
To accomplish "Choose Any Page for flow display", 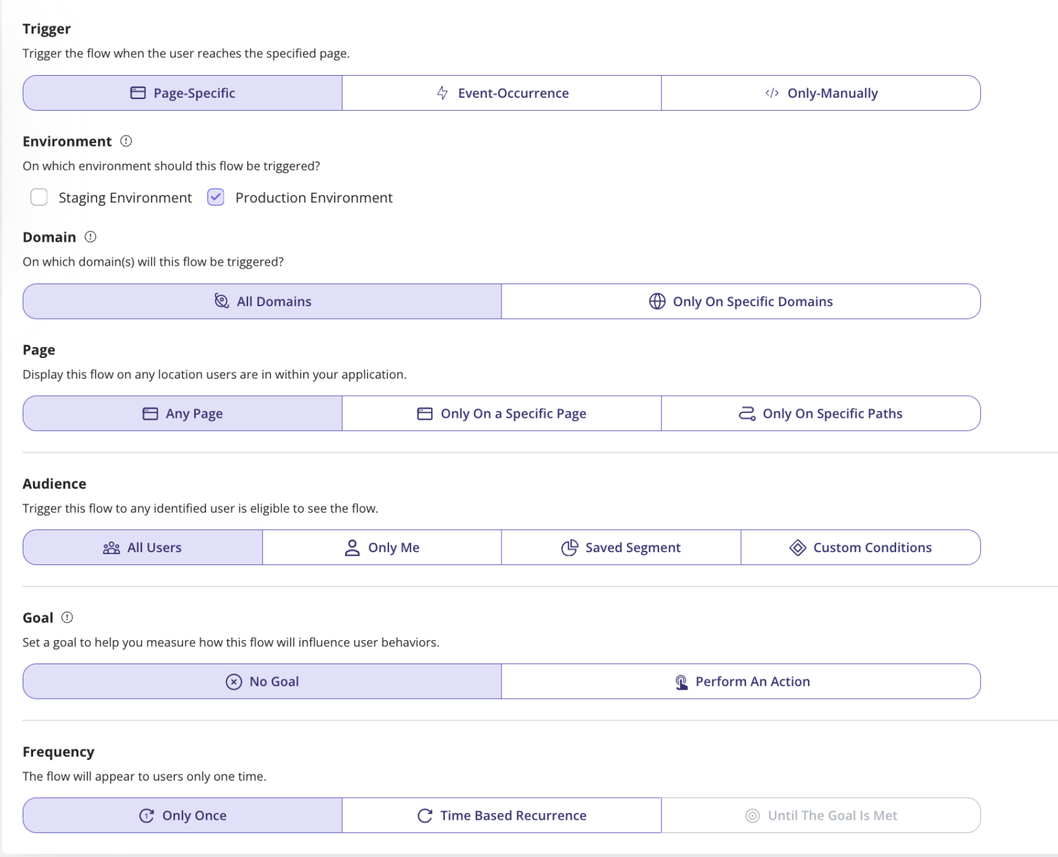I will [181, 413].
